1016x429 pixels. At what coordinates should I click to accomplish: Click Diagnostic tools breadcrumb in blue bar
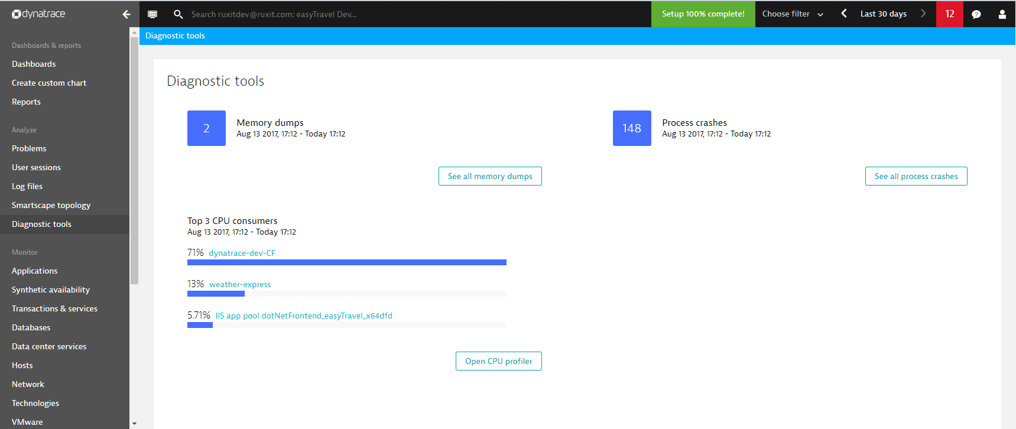(x=175, y=35)
